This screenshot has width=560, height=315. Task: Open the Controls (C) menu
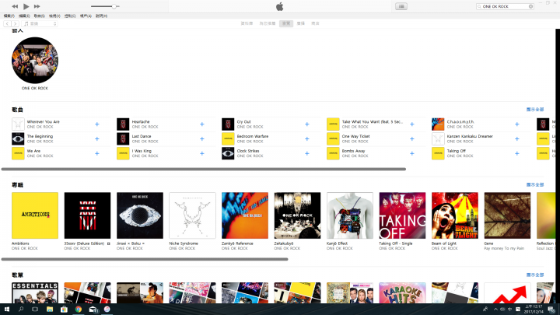click(70, 16)
